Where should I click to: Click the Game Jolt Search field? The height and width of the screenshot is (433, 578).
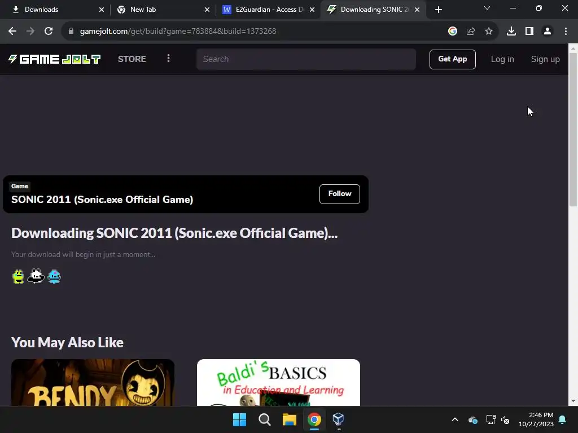click(x=306, y=59)
